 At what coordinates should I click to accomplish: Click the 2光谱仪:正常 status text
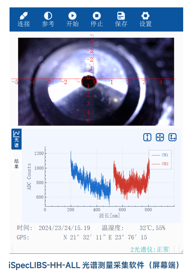(x=149, y=249)
